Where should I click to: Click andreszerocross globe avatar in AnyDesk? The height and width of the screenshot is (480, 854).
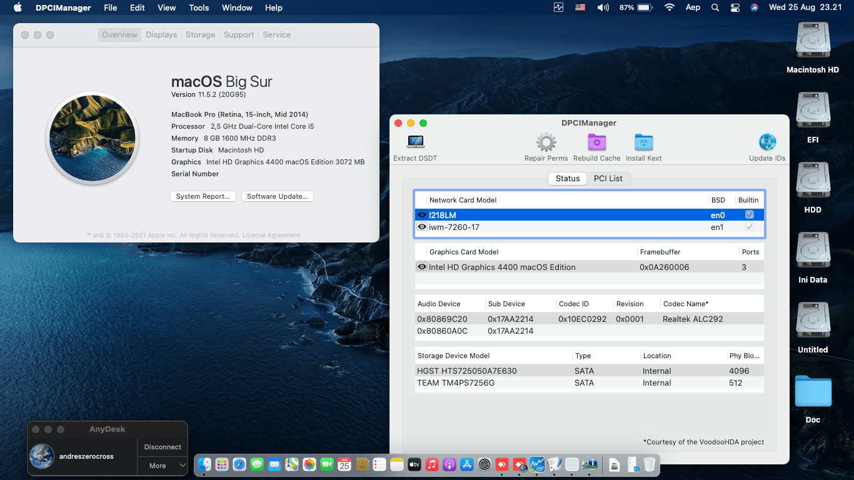42,456
